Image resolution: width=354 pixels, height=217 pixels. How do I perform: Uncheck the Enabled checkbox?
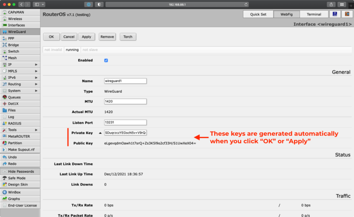point(106,60)
